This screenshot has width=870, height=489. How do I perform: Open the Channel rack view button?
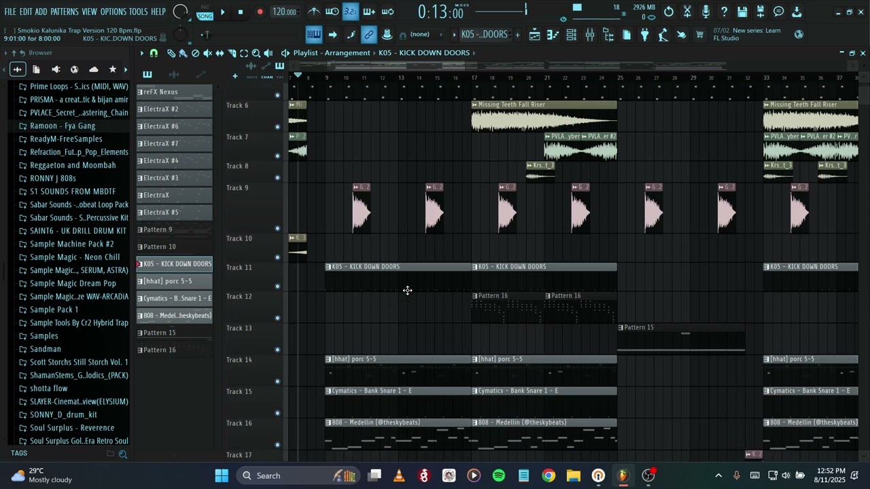click(x=571, y=35)
